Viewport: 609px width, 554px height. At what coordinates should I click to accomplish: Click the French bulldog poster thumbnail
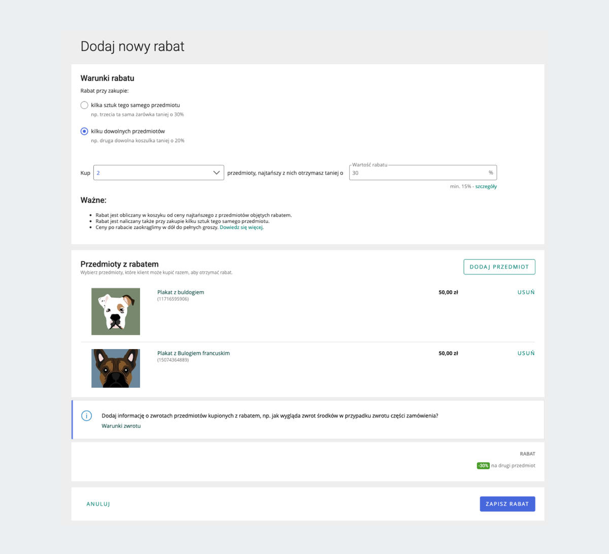click(x=116, y=368)
